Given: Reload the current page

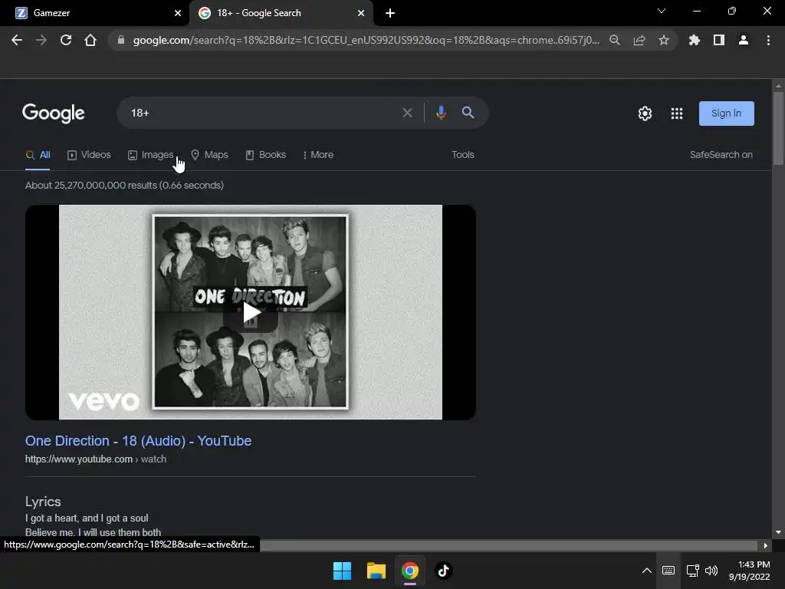Looking at the screenshot, I should tap(66, 40).
